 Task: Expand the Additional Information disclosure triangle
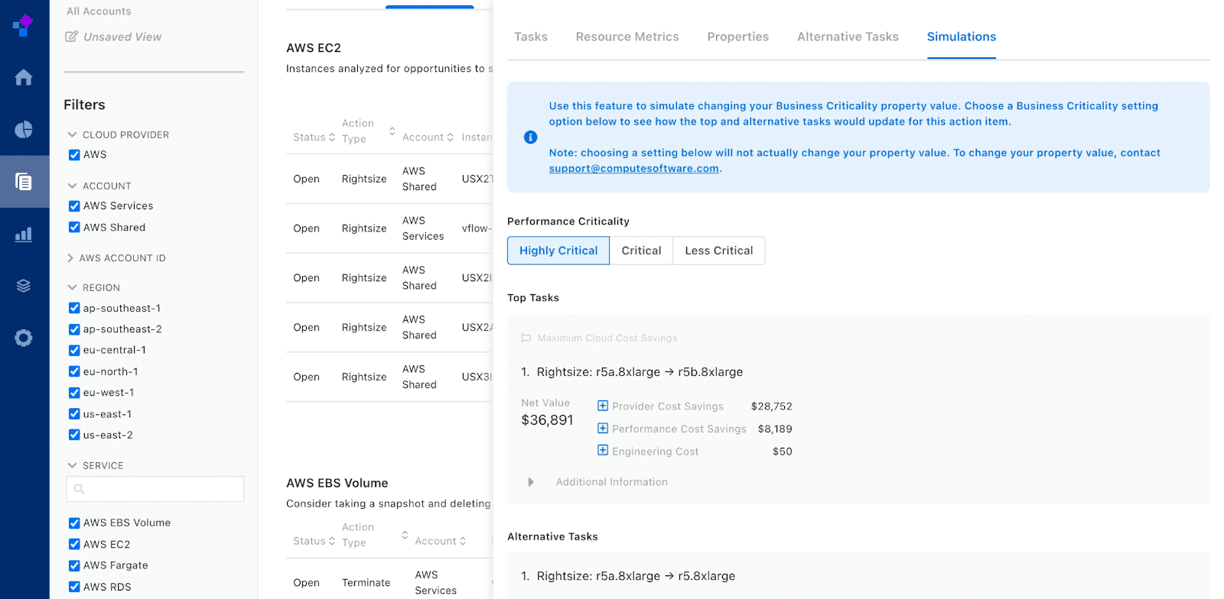(x=530, y=482)
